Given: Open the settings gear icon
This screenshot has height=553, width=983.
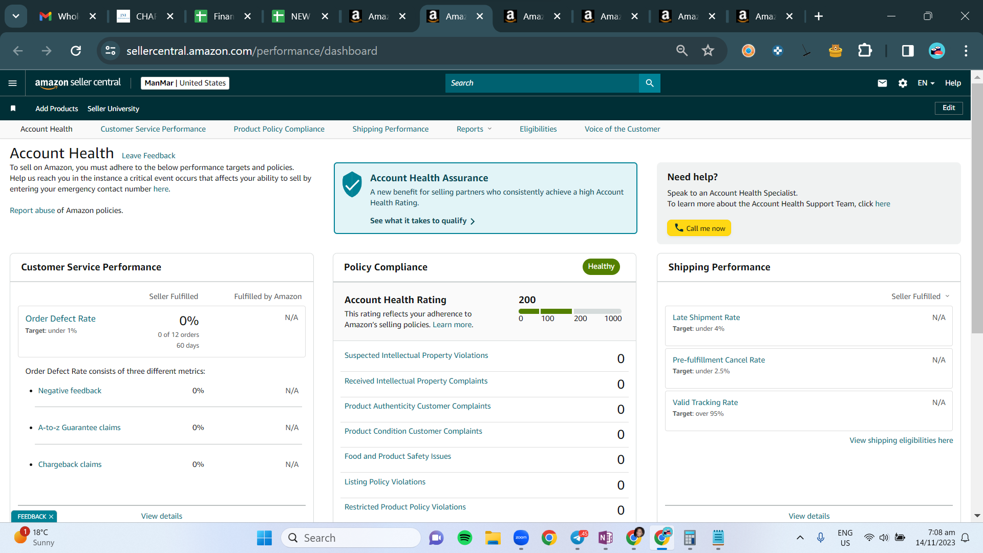Looking at the screenshot, I should pos(903,83).
